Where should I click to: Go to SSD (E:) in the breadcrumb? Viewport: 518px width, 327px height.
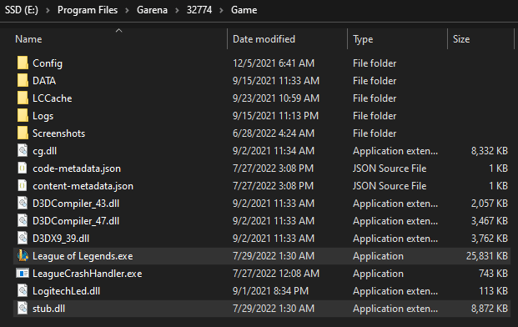(22, 10)
